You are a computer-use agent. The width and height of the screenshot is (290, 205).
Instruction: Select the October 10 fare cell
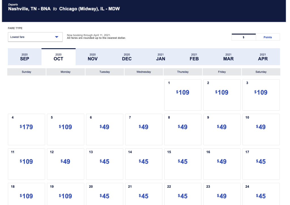click(261, 129)
